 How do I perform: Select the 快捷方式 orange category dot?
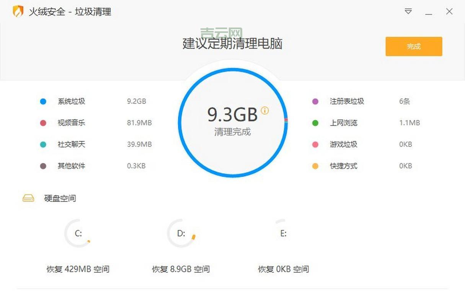315,166
